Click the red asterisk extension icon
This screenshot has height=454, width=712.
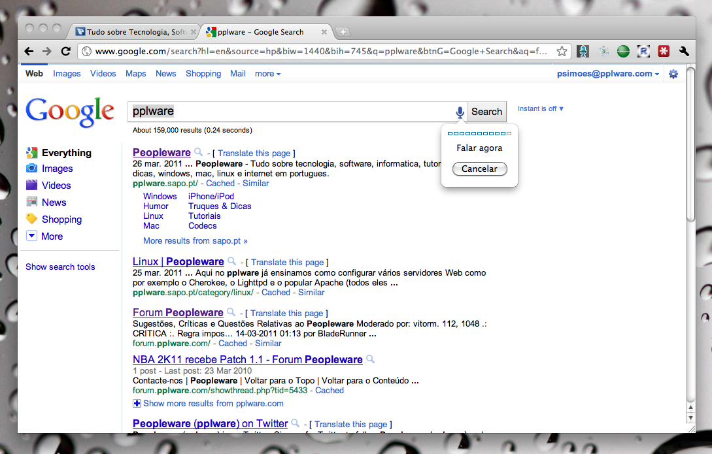(664, 51)
